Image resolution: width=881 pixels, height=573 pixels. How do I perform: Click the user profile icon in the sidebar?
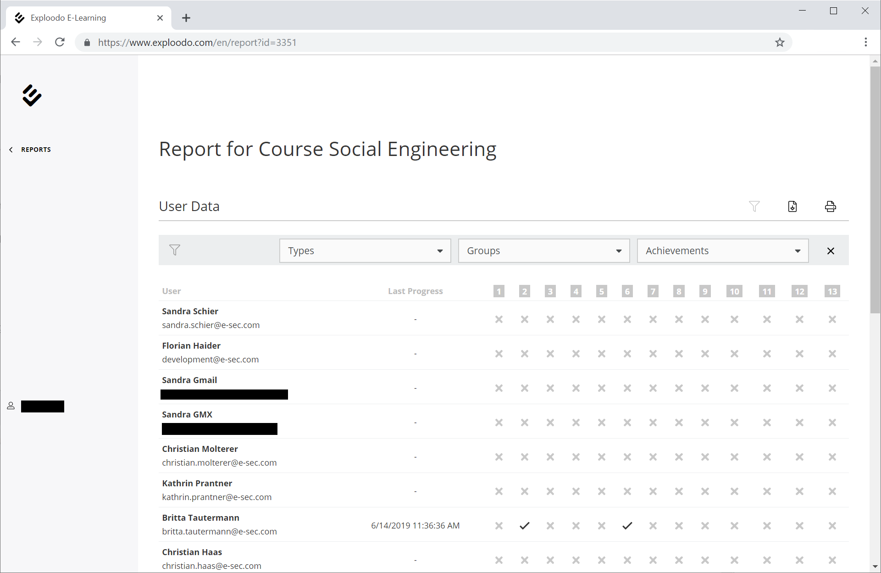(x=11, y=406)
